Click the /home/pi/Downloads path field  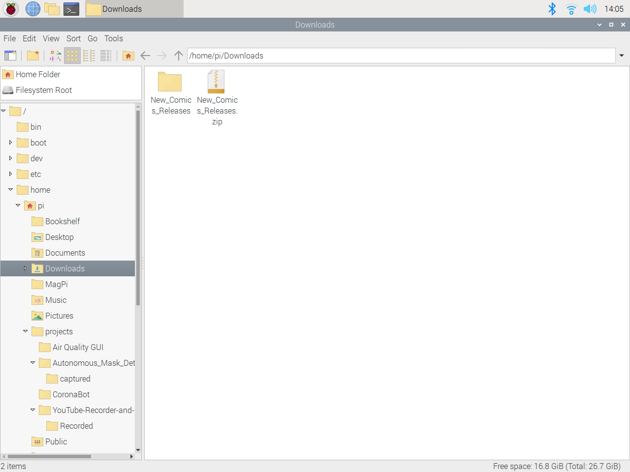tap(401, 56)
